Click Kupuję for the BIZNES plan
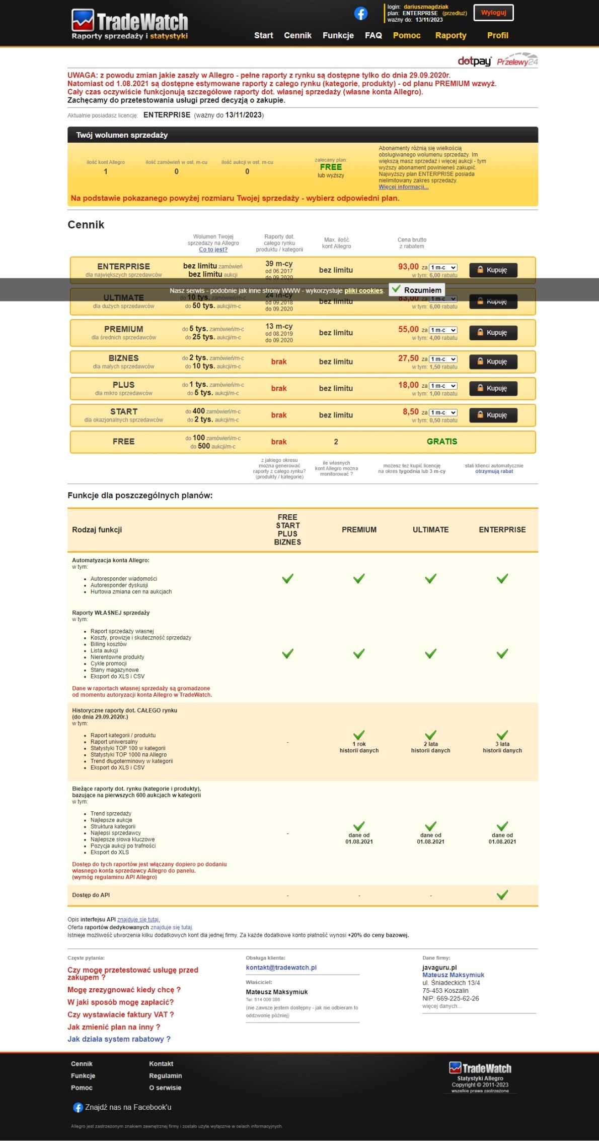This screenshot has width=599, height=1141. tap(493, 362)
